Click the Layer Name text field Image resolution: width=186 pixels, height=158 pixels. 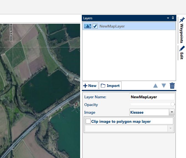[152, 97]
